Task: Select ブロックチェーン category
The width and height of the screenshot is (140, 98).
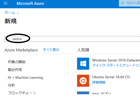Action: point(22,93)
